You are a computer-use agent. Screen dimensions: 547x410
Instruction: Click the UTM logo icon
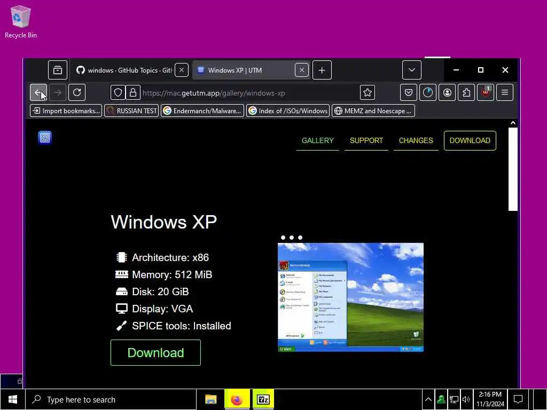coord(45,137)
